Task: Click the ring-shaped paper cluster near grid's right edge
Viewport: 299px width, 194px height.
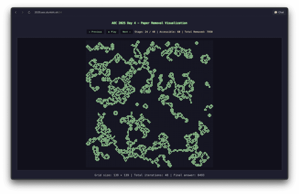Action: 205,58
